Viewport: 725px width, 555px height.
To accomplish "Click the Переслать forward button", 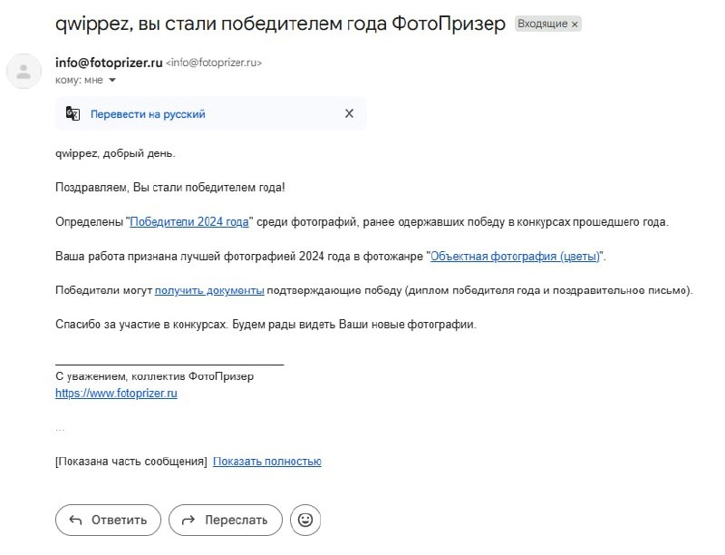I will tap(226, 520).
